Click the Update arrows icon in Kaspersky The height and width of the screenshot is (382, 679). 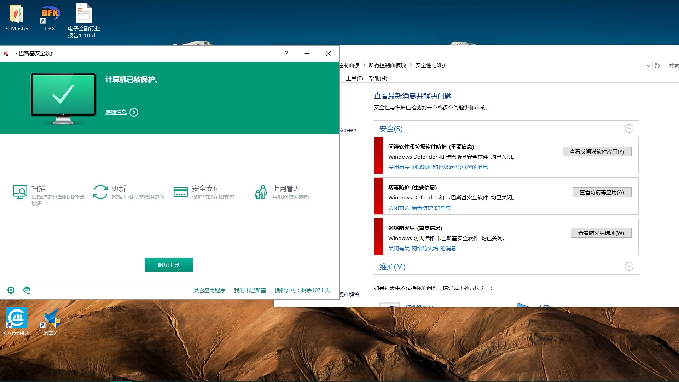100,192
